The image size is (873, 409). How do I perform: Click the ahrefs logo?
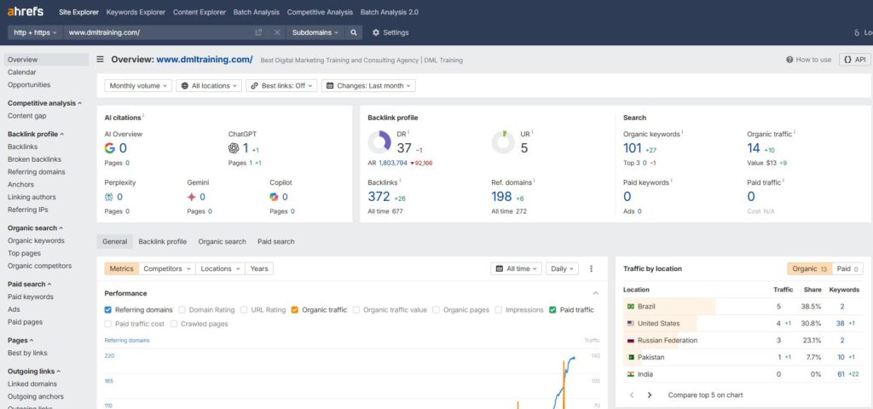coord(25,12)
